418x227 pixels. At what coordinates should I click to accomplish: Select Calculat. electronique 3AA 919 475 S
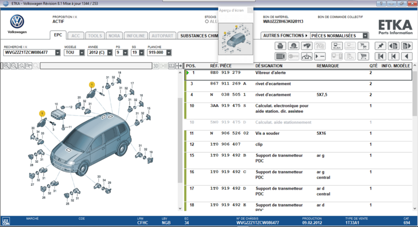[299, 111]
